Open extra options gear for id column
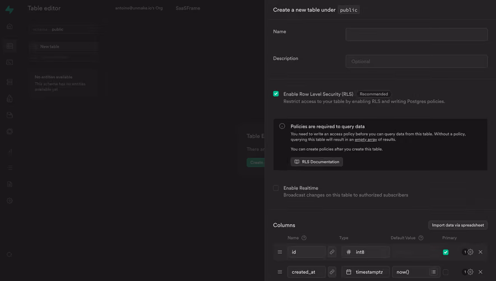The height and width of the screenshot is (281, 496). pos(470,252)
